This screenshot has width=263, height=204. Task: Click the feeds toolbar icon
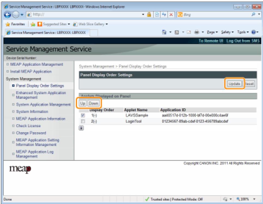(x=177, y=32)
